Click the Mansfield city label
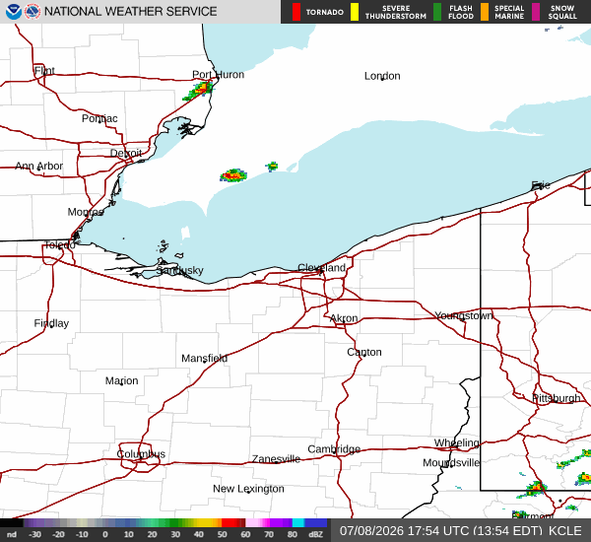Viewport: 591px width, 542px height. pos(204,358)
